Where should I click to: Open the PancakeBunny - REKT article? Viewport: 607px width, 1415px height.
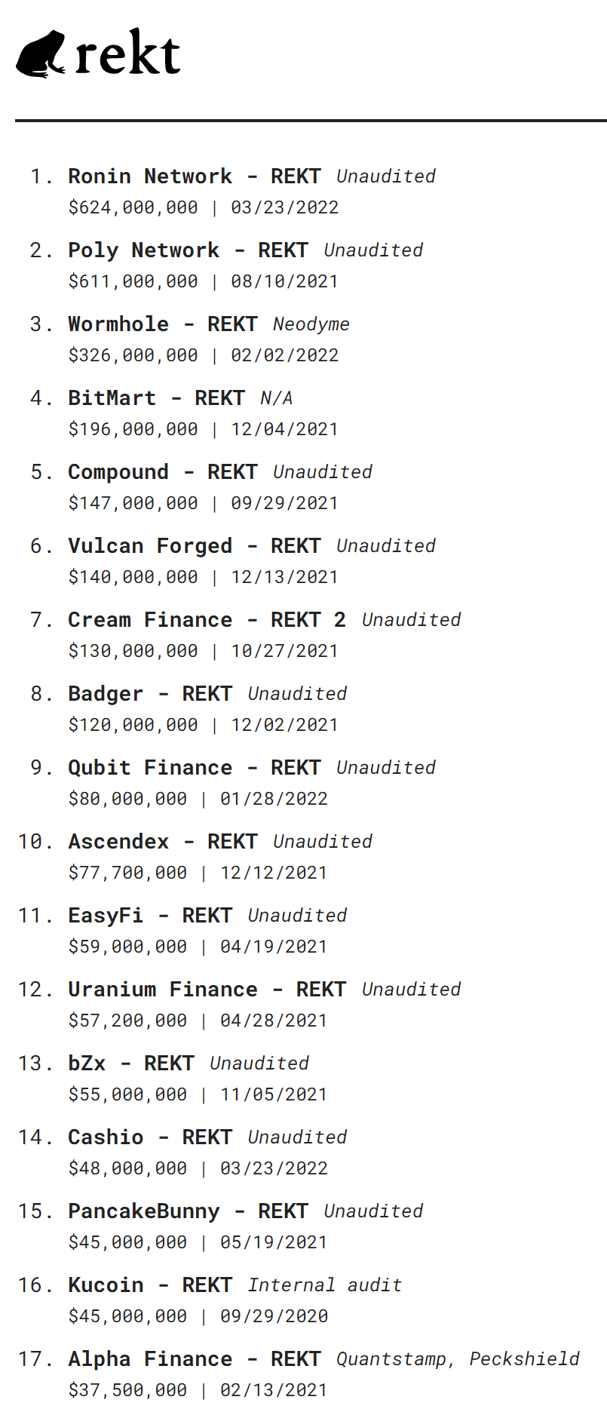(x=188, y=1211)
